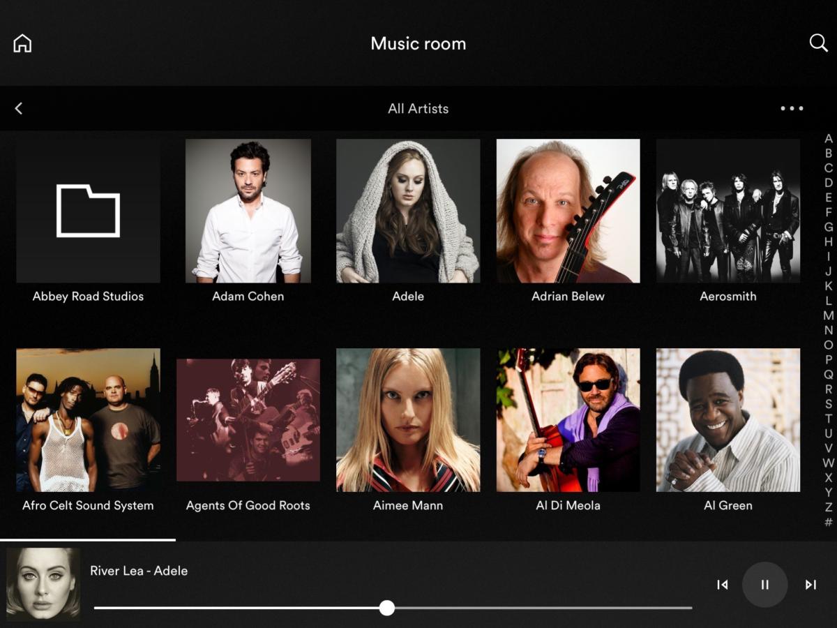837x628 pixels.
Task: Click the Al Green name label
Action: point(728,506)
